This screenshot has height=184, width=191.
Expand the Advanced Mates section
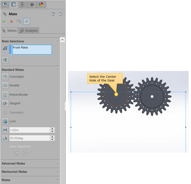[x=57, y=163]
